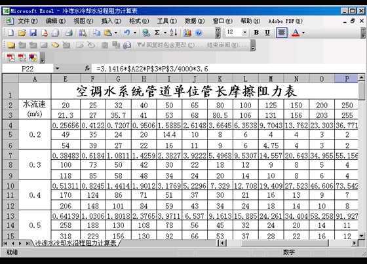Screen dimensions: 367x264
Task: Toggle Center alignment button
Action: point(281,33)
